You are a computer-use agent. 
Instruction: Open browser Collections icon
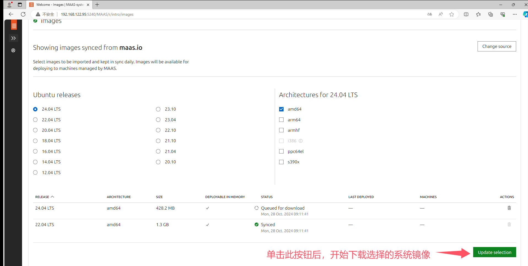point(491,14)
